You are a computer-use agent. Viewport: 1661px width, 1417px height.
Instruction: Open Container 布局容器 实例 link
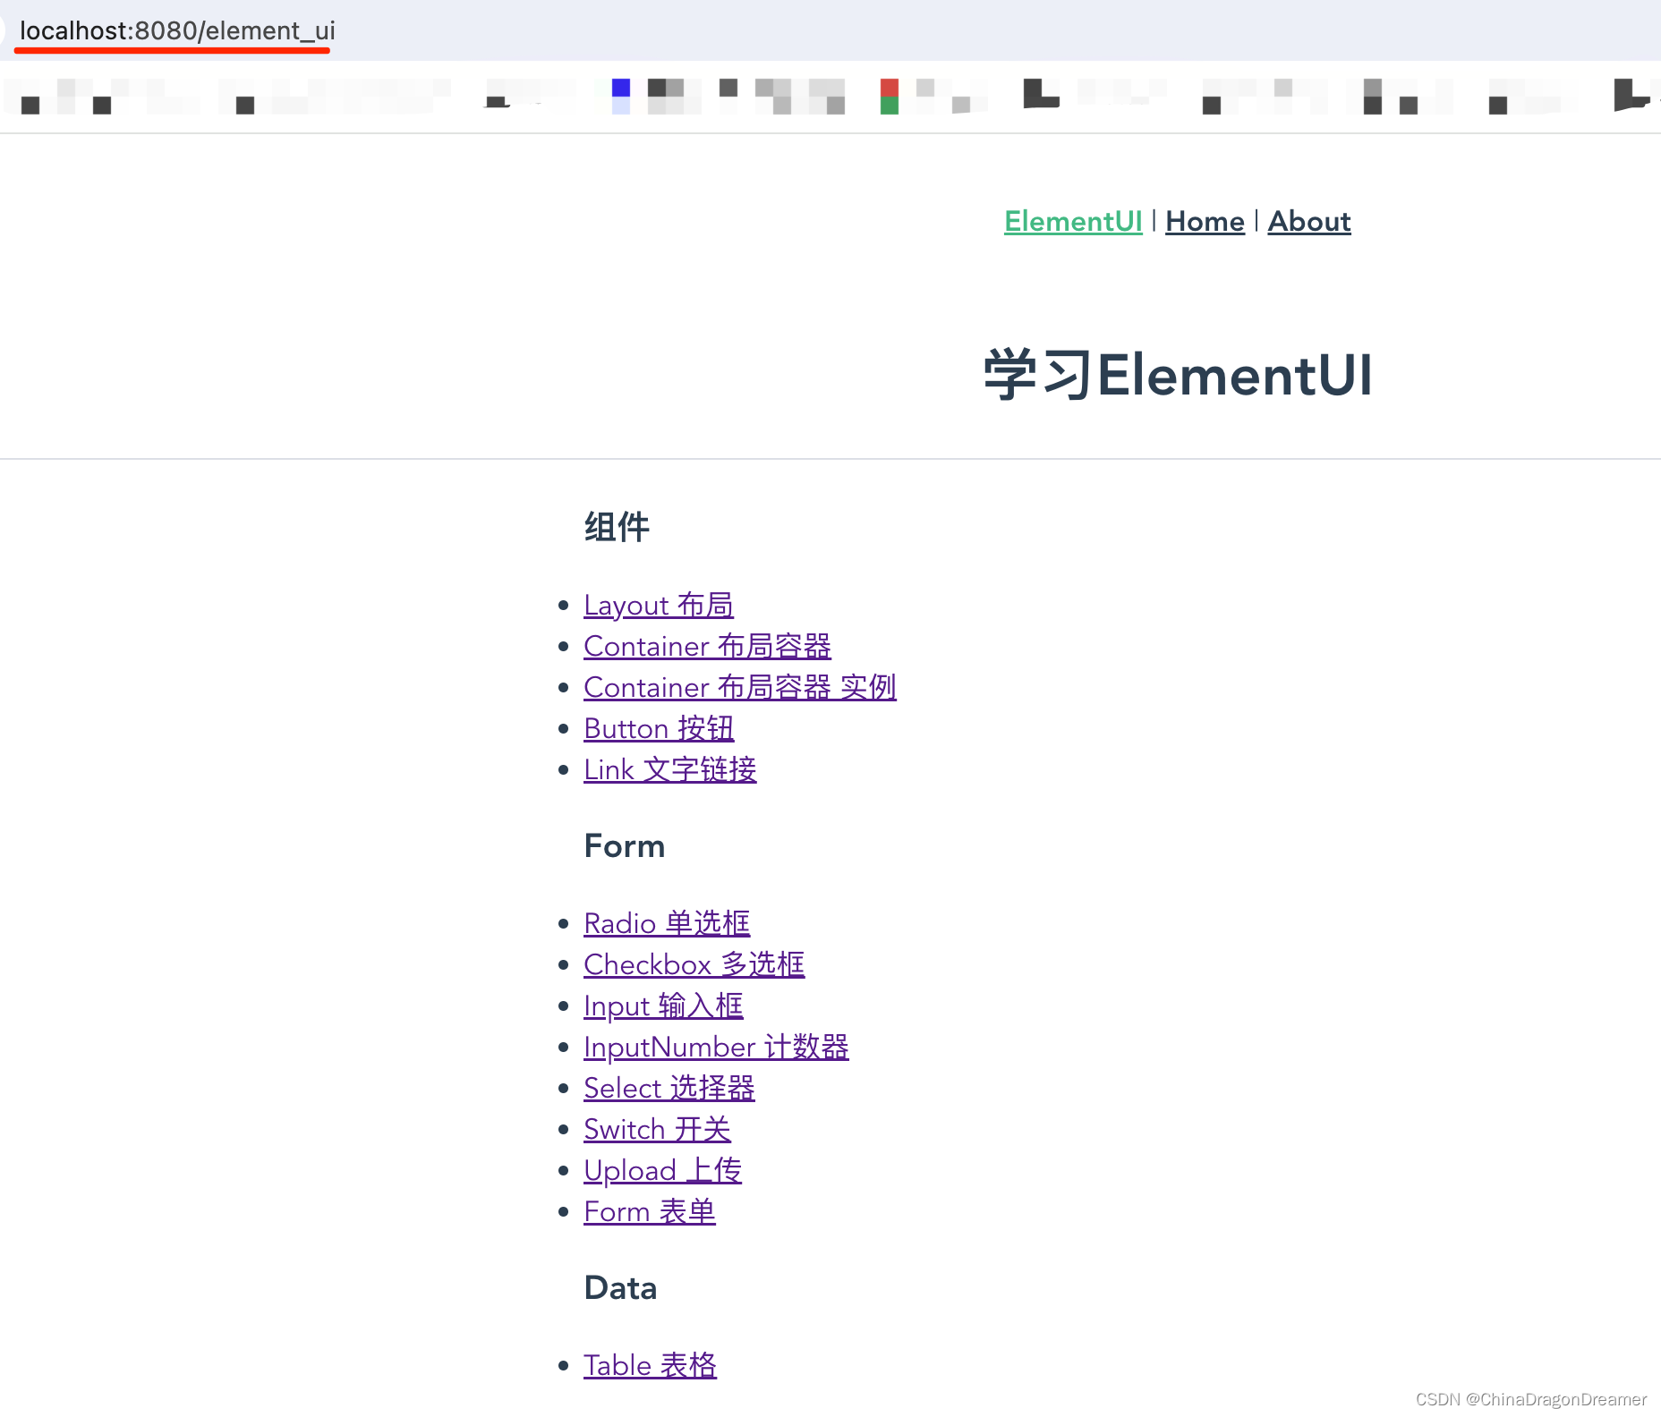740,688
